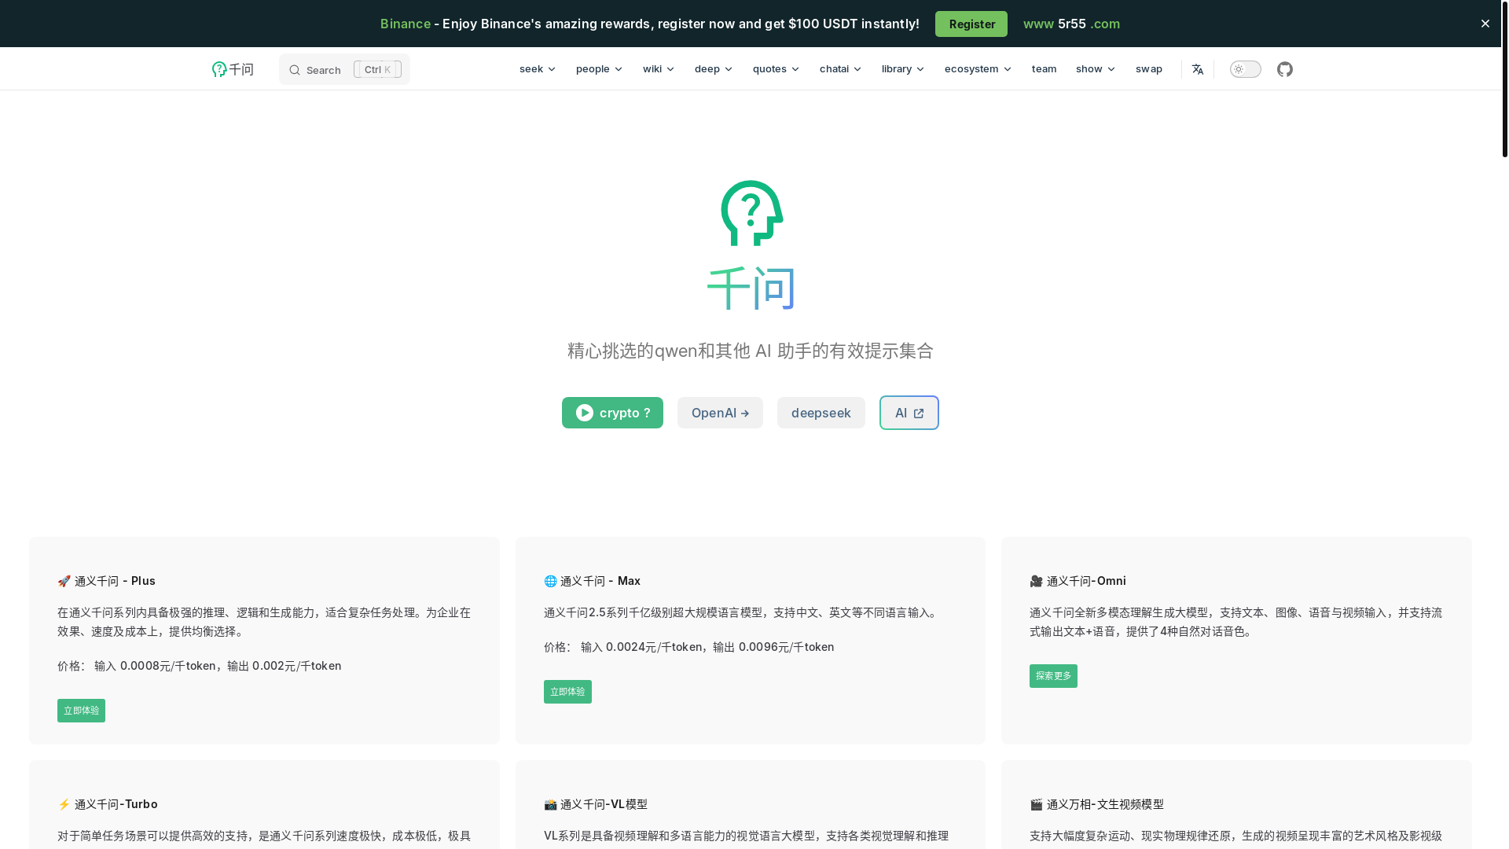
Task: Expand the library dropdown menu
Action: tap(903, 69)
